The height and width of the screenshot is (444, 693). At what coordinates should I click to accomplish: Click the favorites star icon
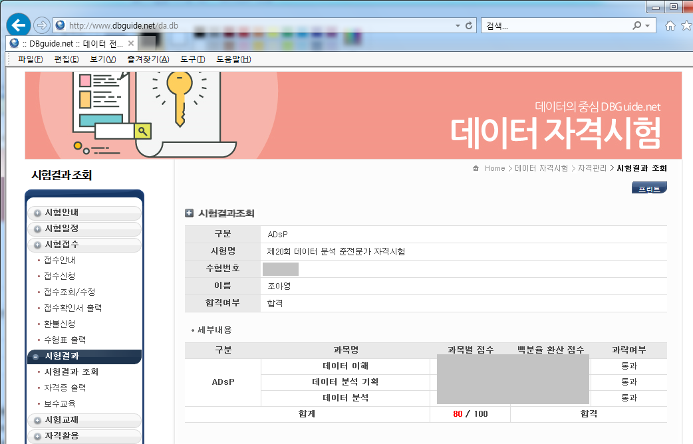(x=687, y=26)
